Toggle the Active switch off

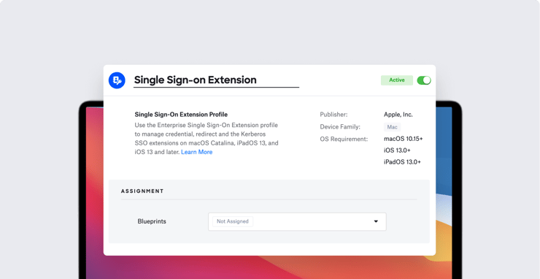423,80
